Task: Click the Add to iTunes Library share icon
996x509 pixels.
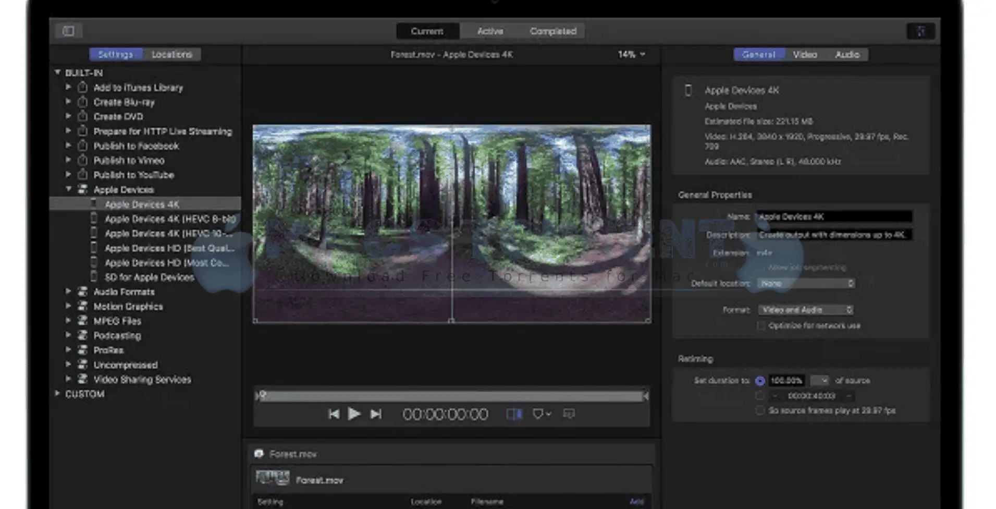Action: pos(82,87)
